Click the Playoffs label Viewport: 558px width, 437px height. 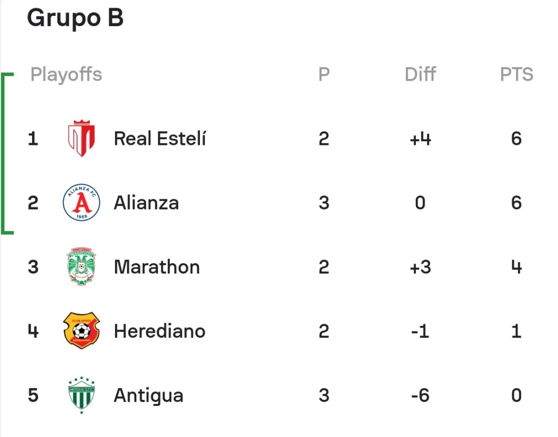coord(66,74)
